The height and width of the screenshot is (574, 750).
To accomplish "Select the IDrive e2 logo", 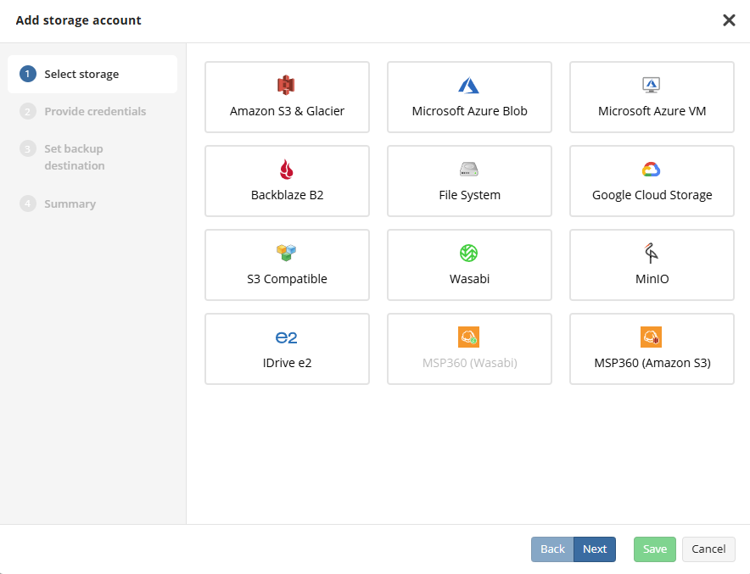I will [287, 337].
